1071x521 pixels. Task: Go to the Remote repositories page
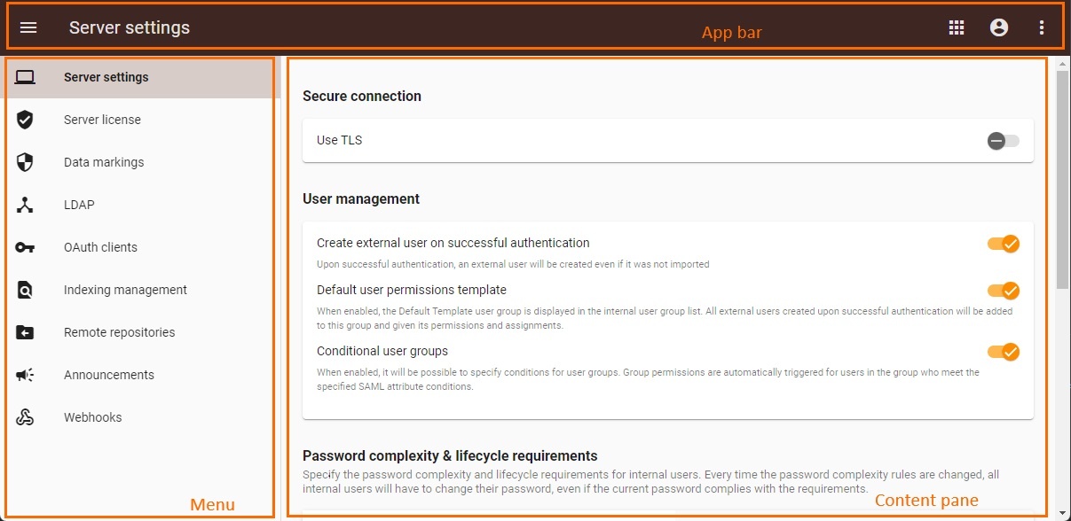(x=119, y=332)
